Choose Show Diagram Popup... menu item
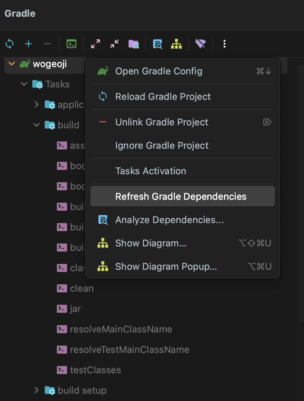 tap(183, 266)
